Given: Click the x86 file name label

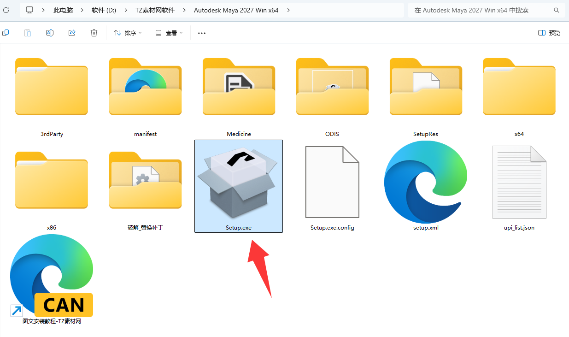Looking at the screenshot, I should point(52,228).
